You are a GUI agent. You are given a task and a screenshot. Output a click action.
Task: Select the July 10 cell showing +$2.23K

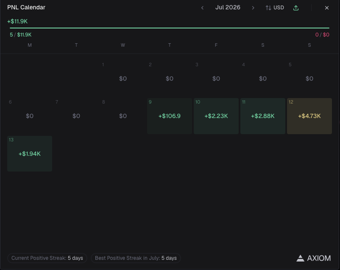tap(216, 116)
